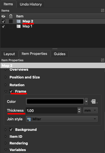Toggle lock for Map 2
This screenshot has width=105, height=153.
[x=11, y=21]
